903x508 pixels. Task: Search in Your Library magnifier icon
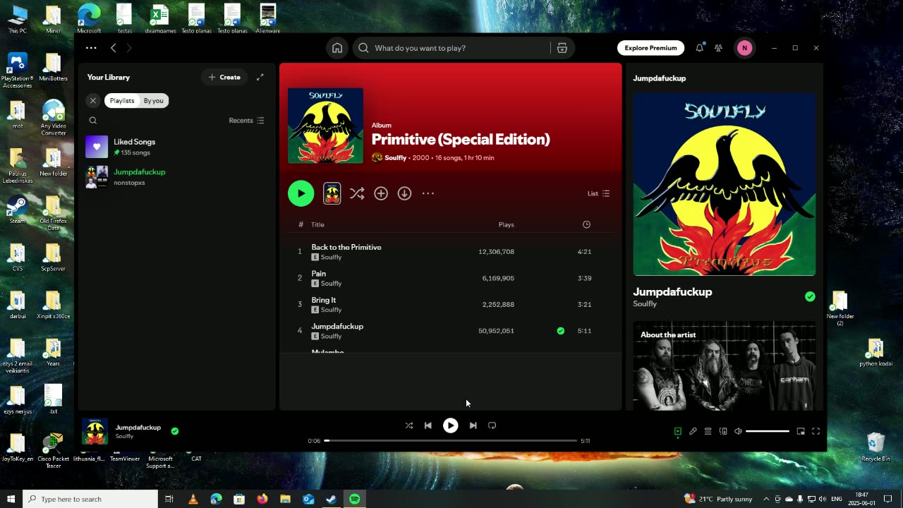point(93,121)
